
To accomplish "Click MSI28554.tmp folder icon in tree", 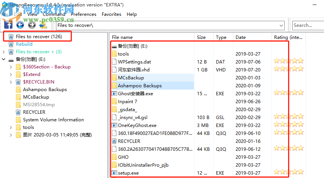I will (x=18, y=105).
